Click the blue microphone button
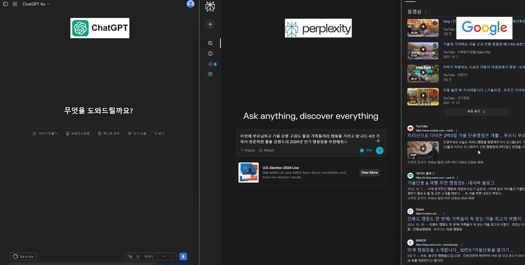Screen dimensions: 525x265 click(x=183, y=256)
